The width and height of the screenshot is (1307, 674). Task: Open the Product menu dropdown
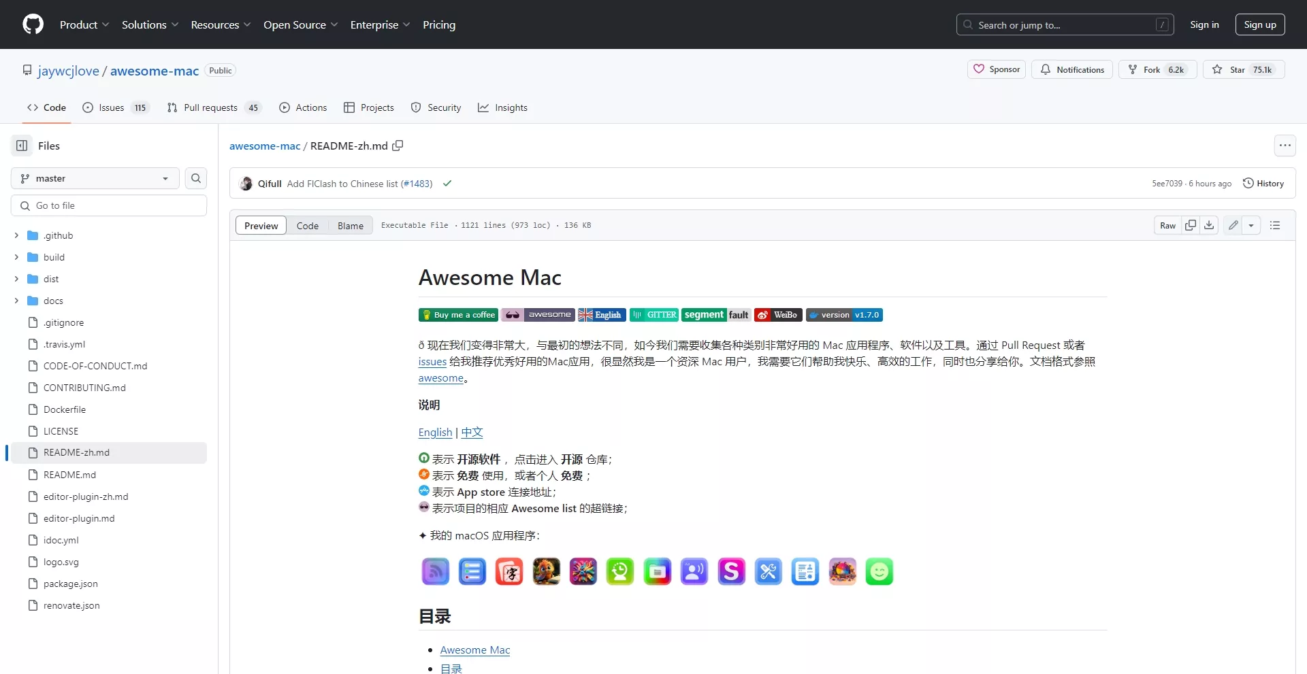(84, 24)
